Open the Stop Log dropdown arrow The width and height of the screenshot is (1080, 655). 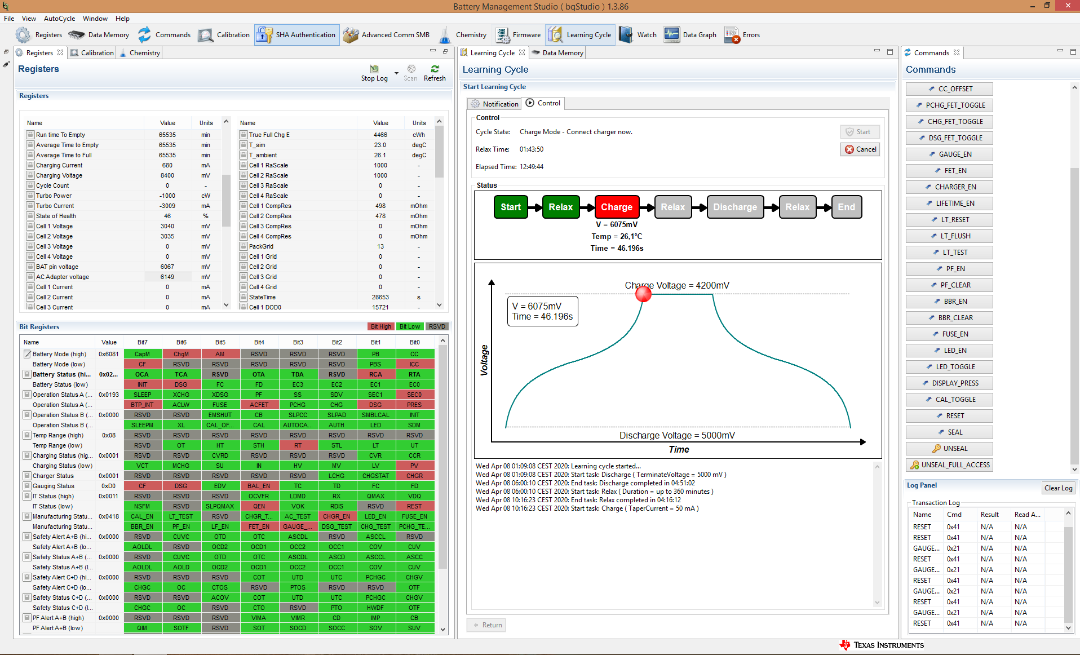pyautogui.click(x=396, y=73)
